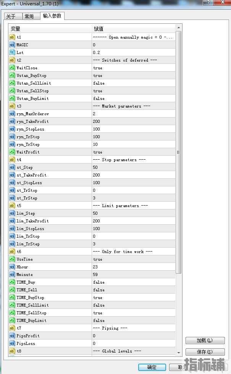Click the integer icon next to MAGIC
Screen dimensions: 231x374
click(12, 45)
